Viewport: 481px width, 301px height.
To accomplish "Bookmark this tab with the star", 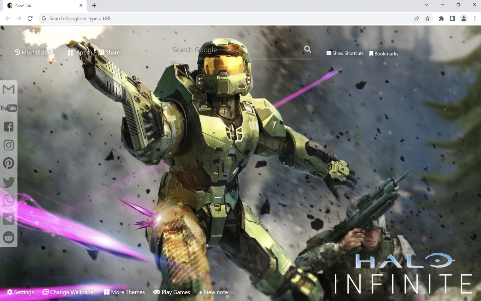I will click(427, 18).
